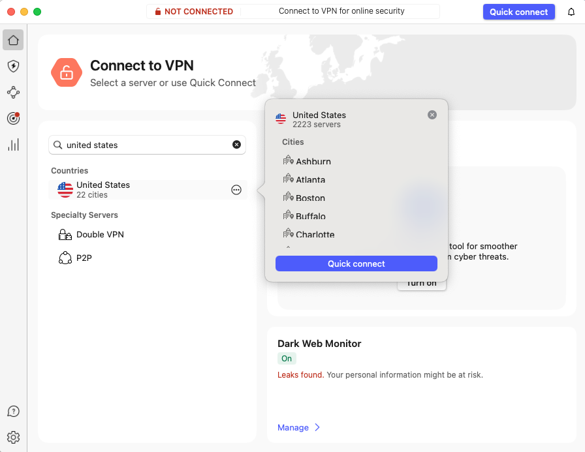Click the 2223 servers label
The width and height of the screenshot is (585, 452).
[x=317, y=125]
